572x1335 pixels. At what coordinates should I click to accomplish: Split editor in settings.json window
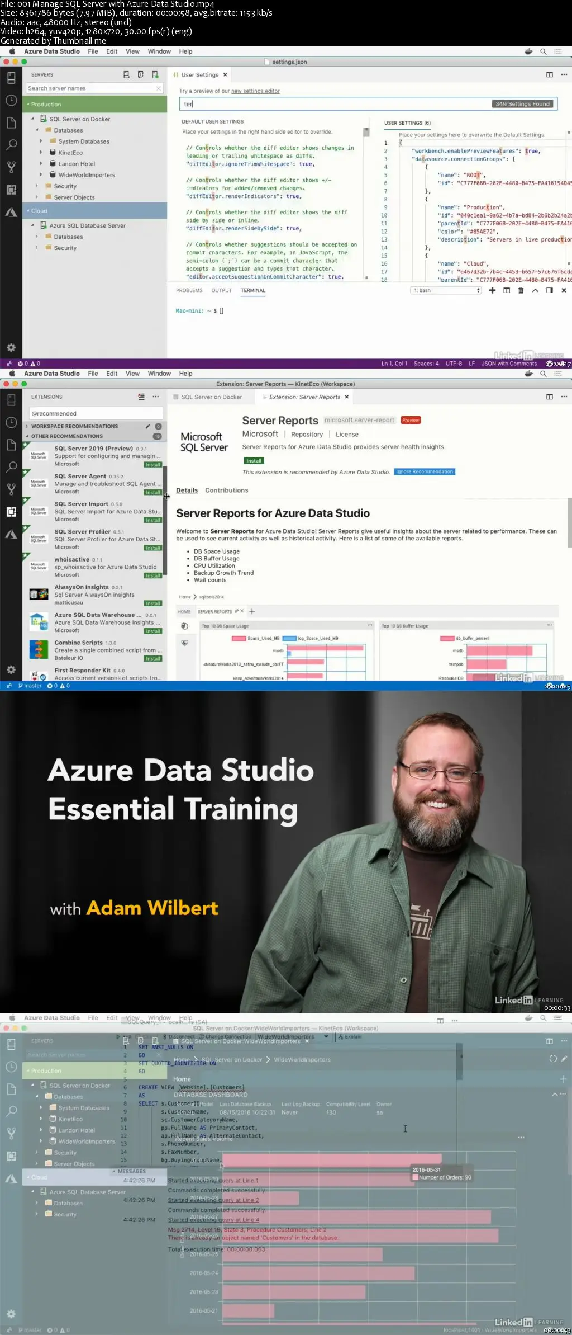click(x=550, y=74)
